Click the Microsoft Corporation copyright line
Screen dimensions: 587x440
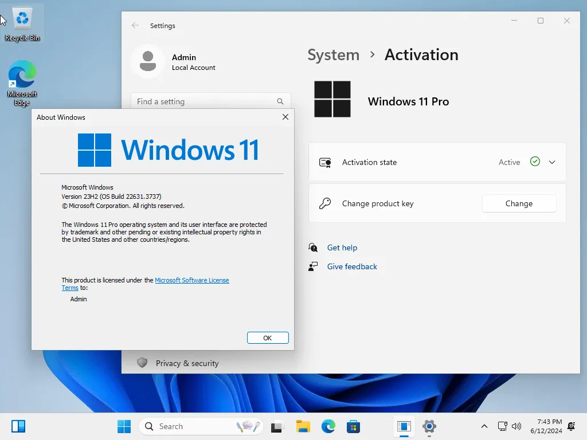pos(123,206)
